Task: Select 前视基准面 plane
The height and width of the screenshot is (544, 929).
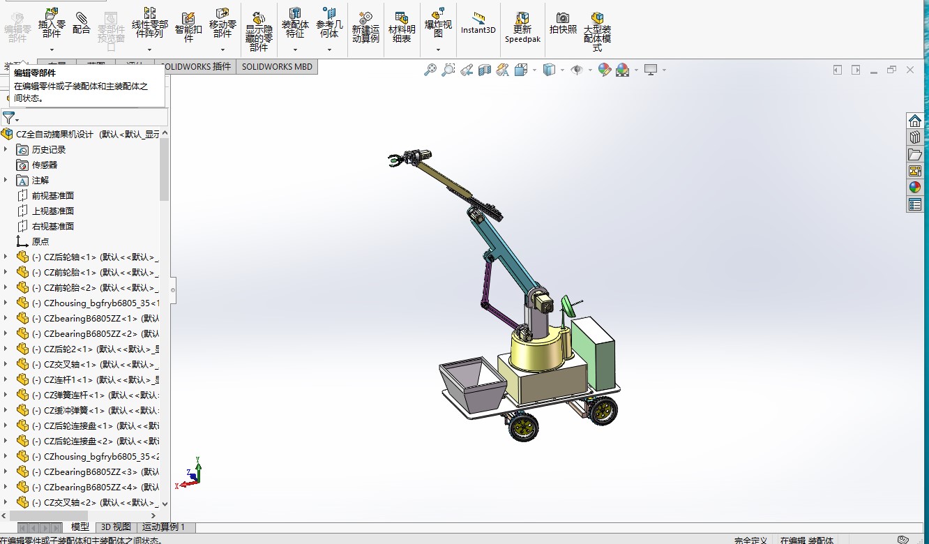Action: [x=53, y=195]
